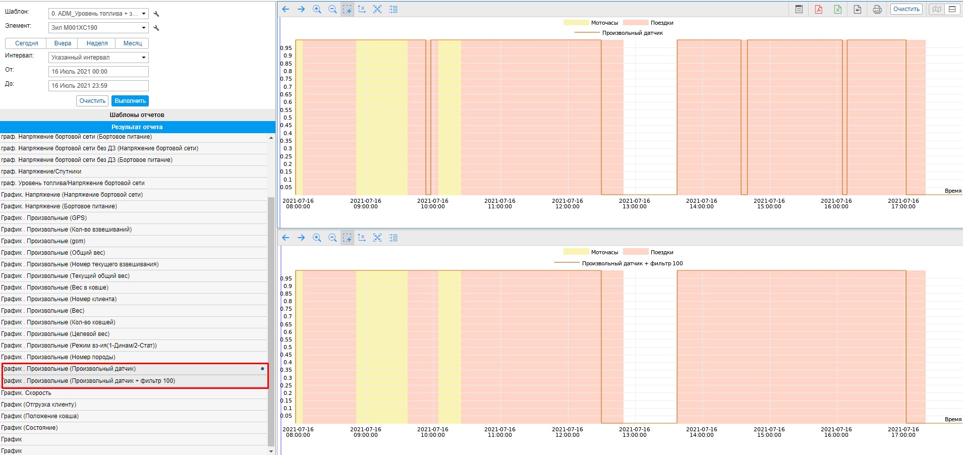Fit top chart to full extent
The height and width of the screenshot is (455, 963).
click(377, 9)
